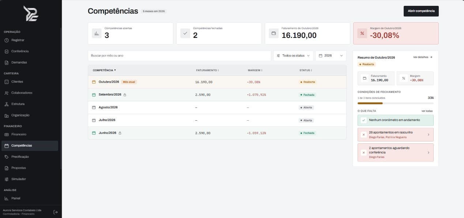Click the wallet icon on Faturamento de Outubro card
Image resolution: width=464 pixels, height=218 pixels.
pyautogui.click(x=274, y=34)
